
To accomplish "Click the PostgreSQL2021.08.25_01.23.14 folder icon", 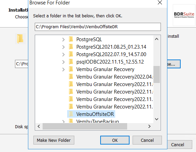I will (x=71, y=47).
